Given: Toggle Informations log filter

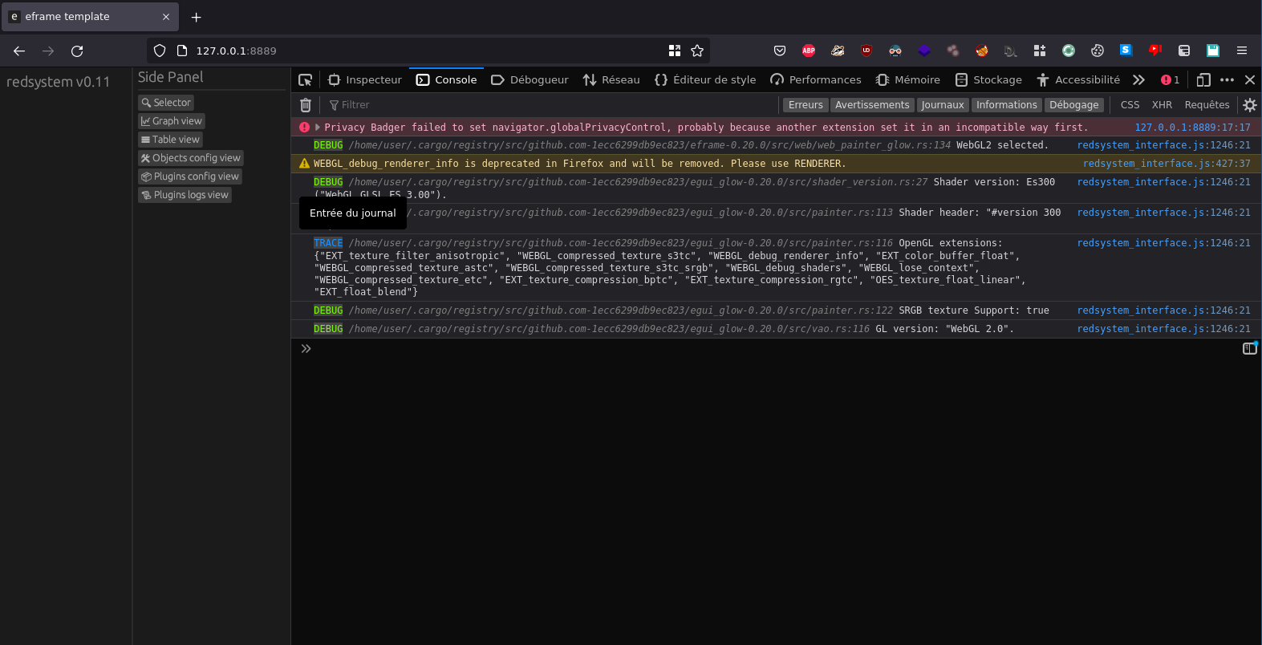Looking at the screenshot, I should tap(1007, 105).
